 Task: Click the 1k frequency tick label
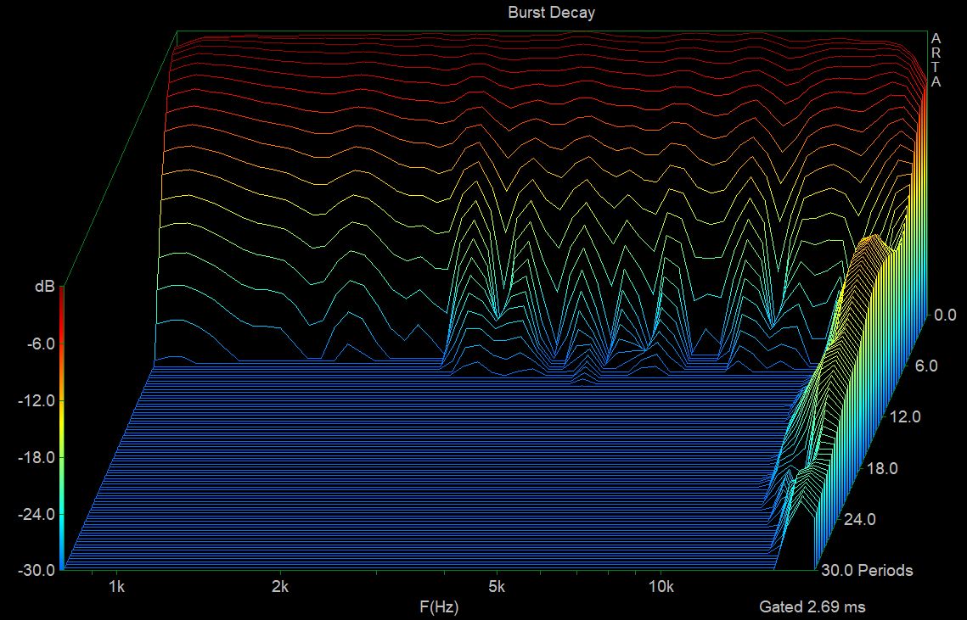pyautogui.click(x=116, y=587)
